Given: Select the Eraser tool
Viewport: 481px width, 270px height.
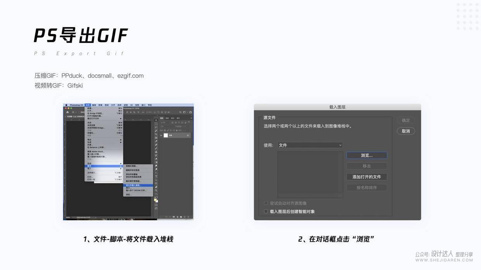Looking at the screenshot, I should pos(156,159).
